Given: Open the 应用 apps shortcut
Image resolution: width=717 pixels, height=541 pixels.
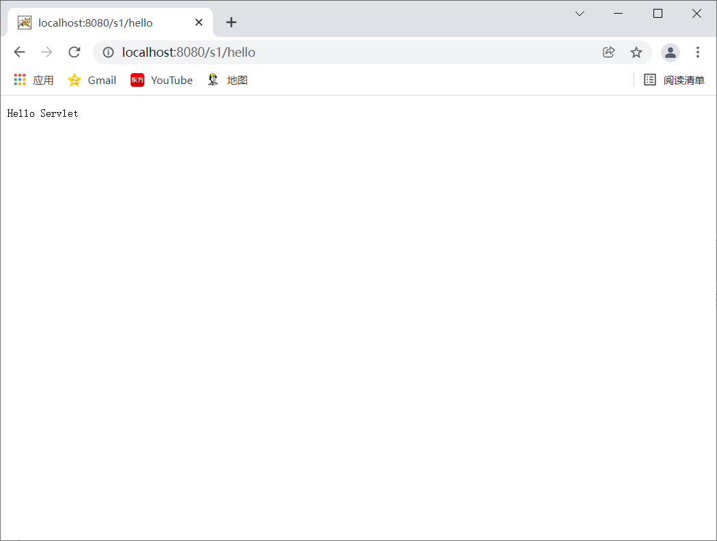Looking at the screenshot, I should click(34, 81).
